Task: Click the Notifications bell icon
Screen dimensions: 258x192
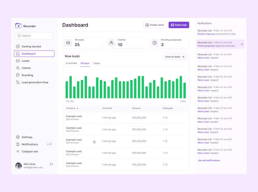Action: point(17,144)
